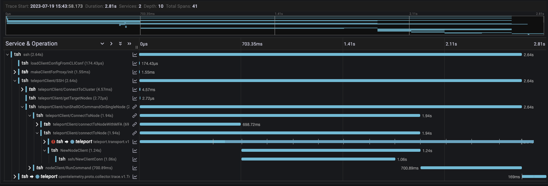Click the Service & Operation column heading
This screenshot has width=548, height=186.
(31, 44)
